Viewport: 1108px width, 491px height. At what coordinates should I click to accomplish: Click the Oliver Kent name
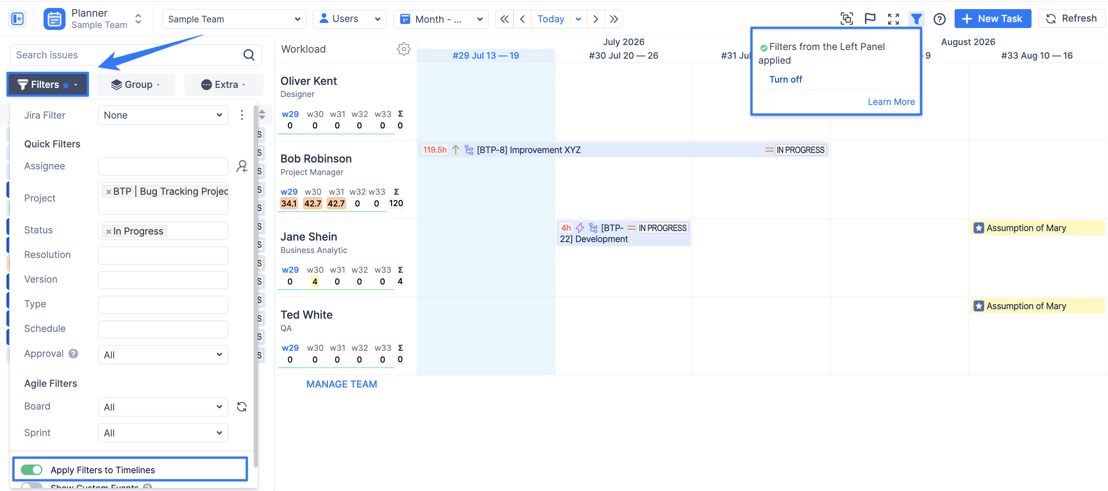point(308,81)
